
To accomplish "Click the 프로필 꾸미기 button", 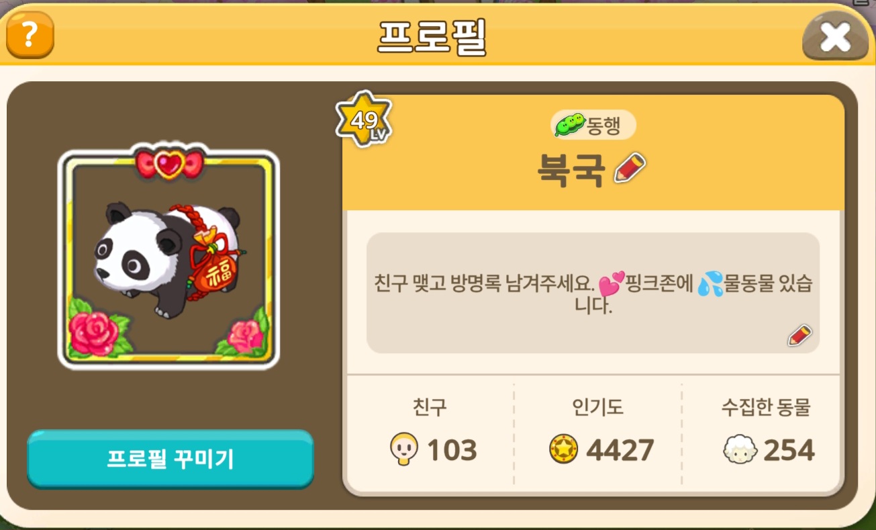I will (171, 459).
